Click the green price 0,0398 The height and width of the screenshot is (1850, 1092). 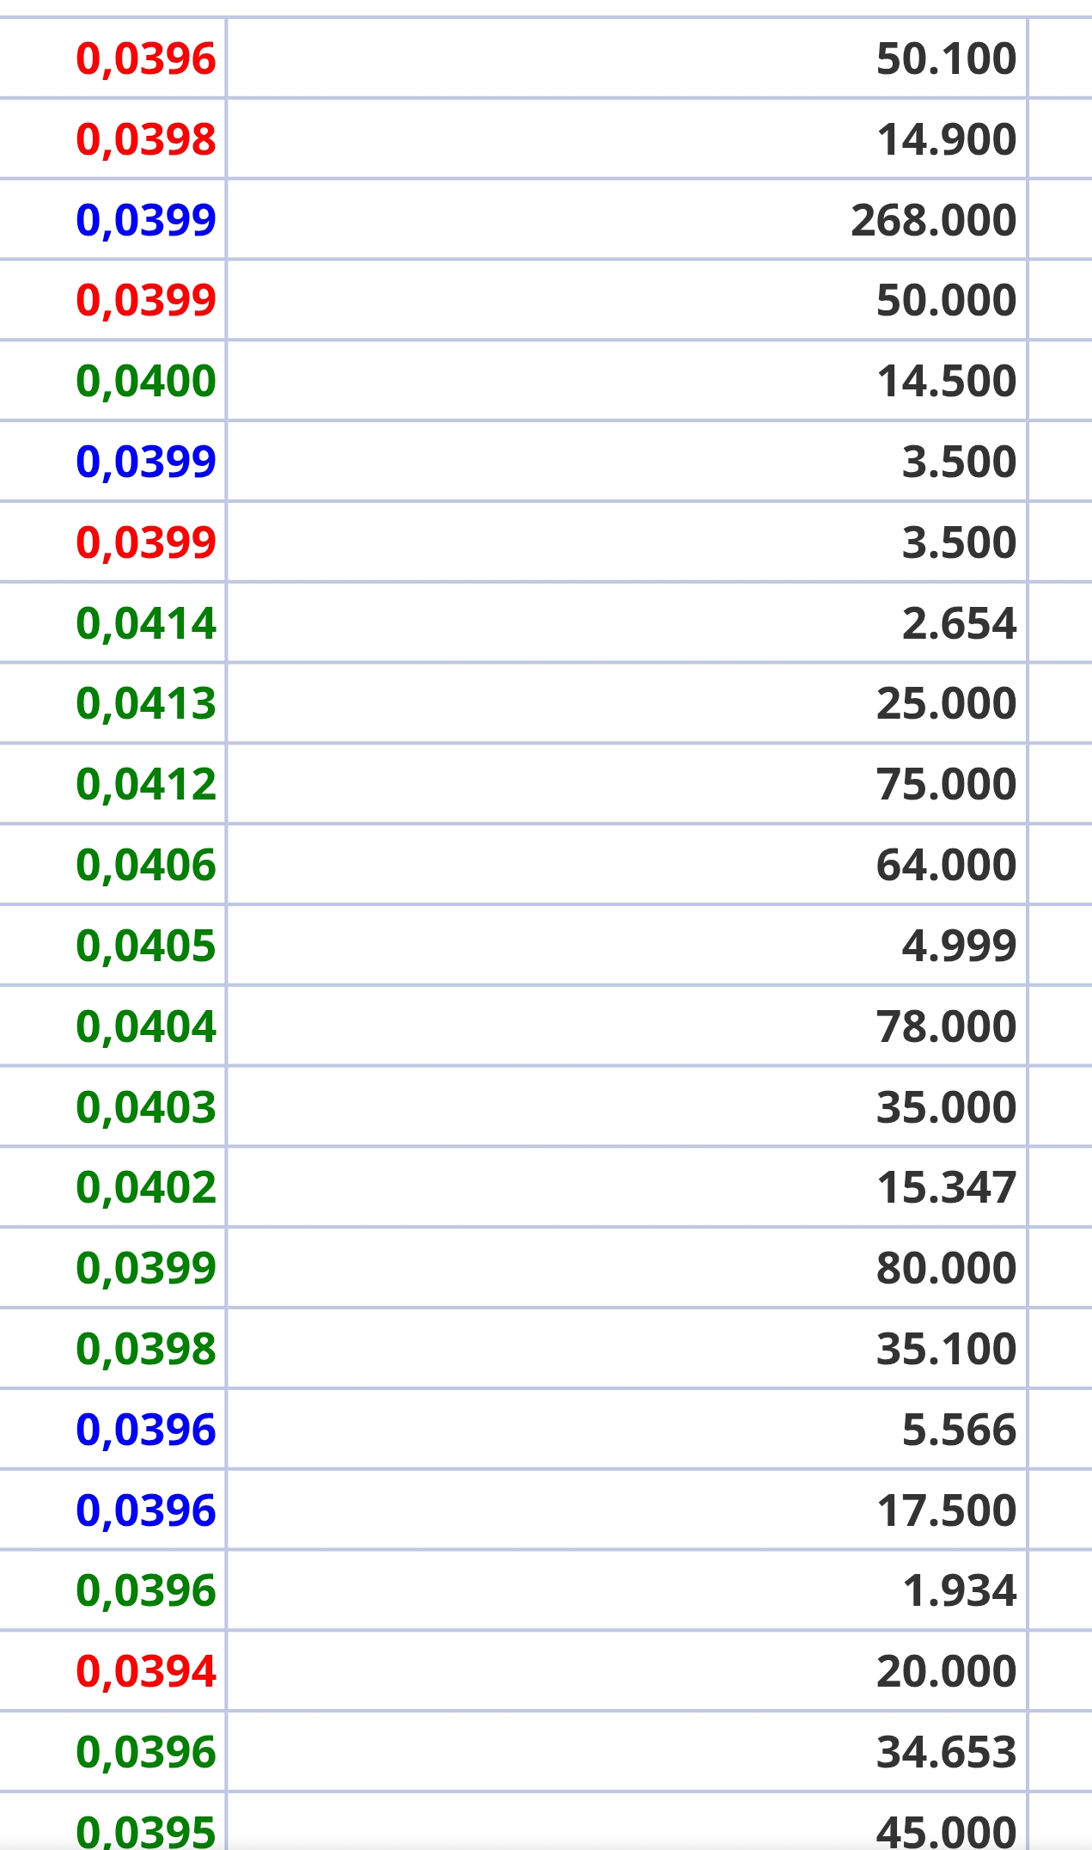(146, 1349)
